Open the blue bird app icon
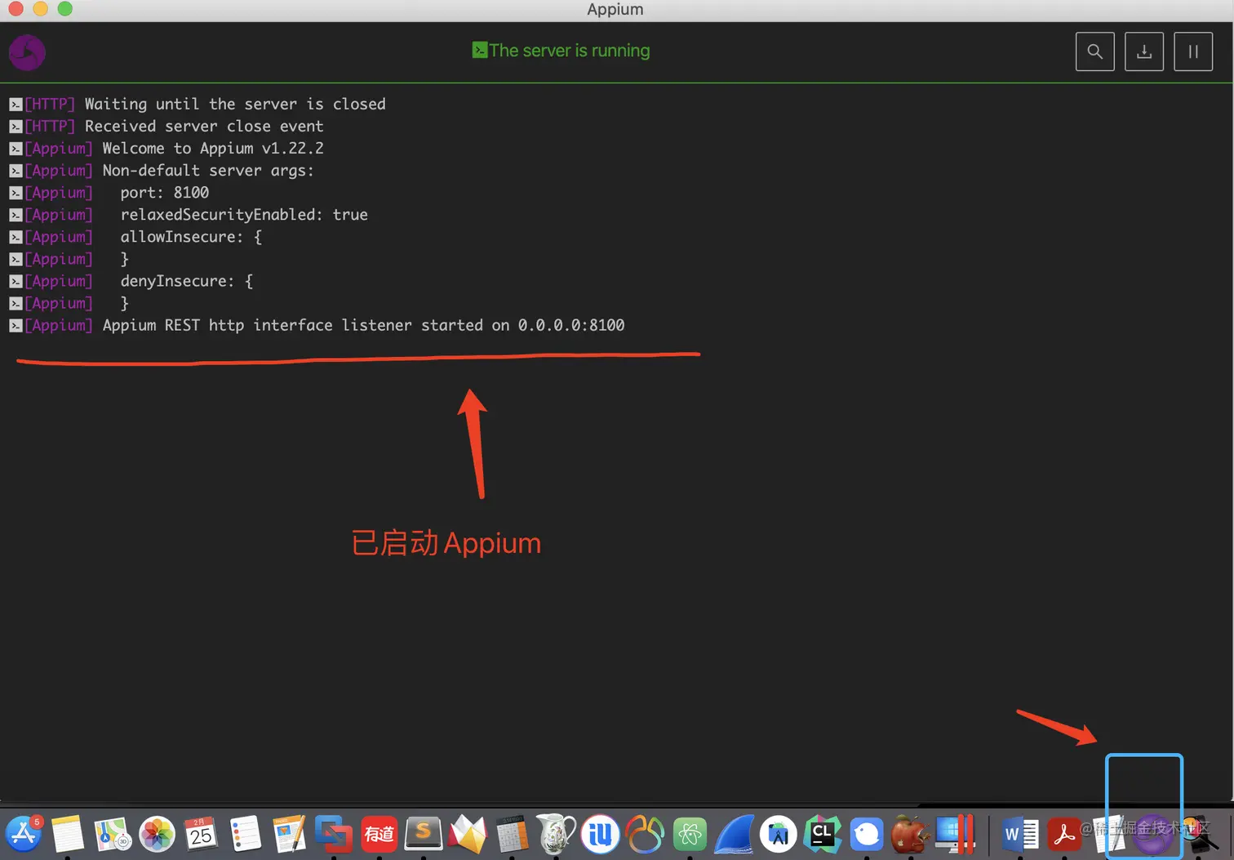The image size is (1234, 860). [866, 834]
